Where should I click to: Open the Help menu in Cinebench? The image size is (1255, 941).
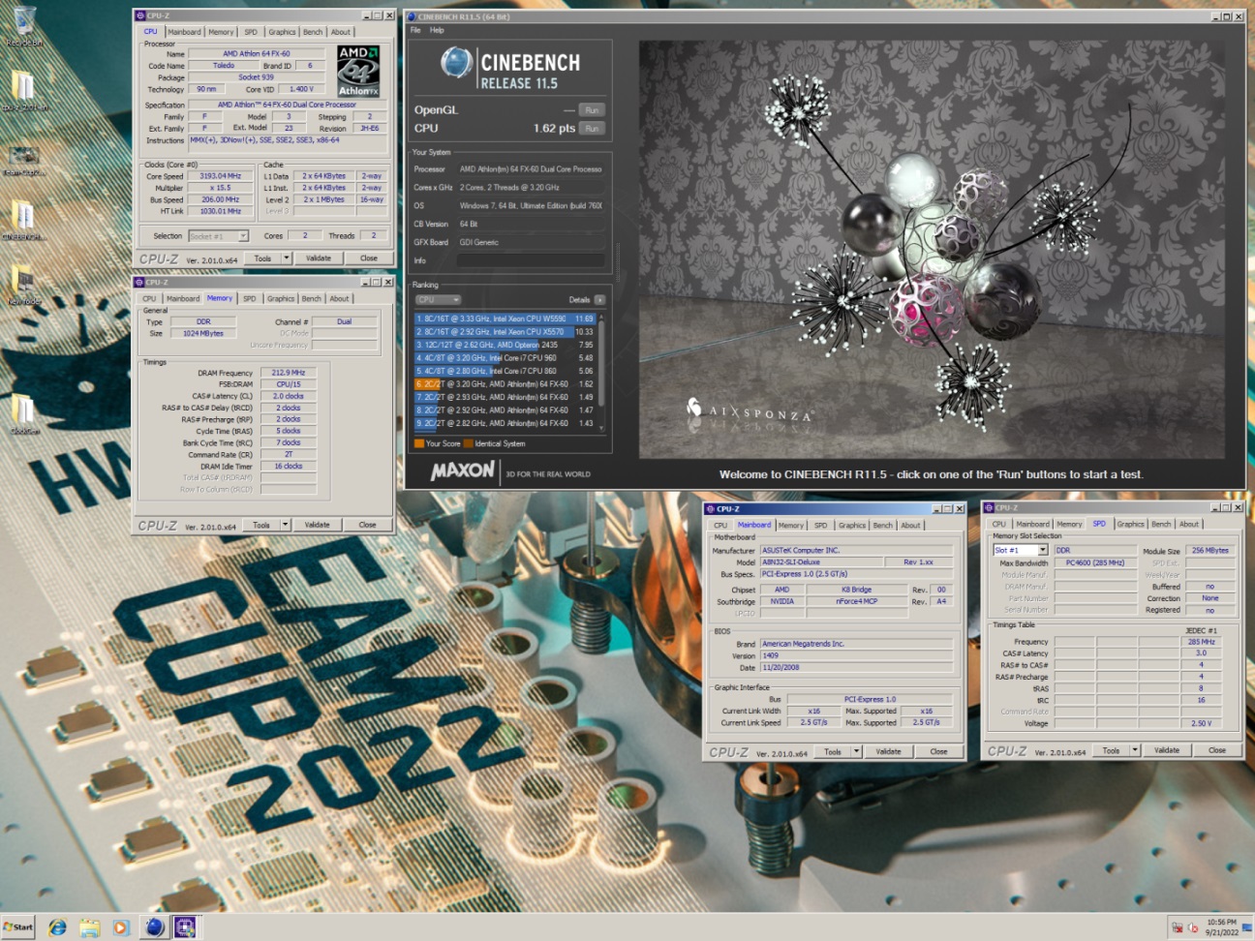437,30
